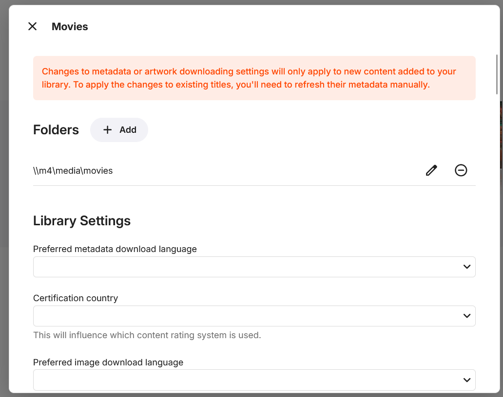Click the content rating system hint text
This screenshot has width=503, height=397.
(x=147, y=335)
